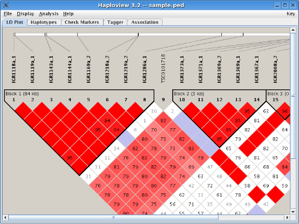
Task: Click the first marker tick on chromosome bar
Action: pos(15,34)
